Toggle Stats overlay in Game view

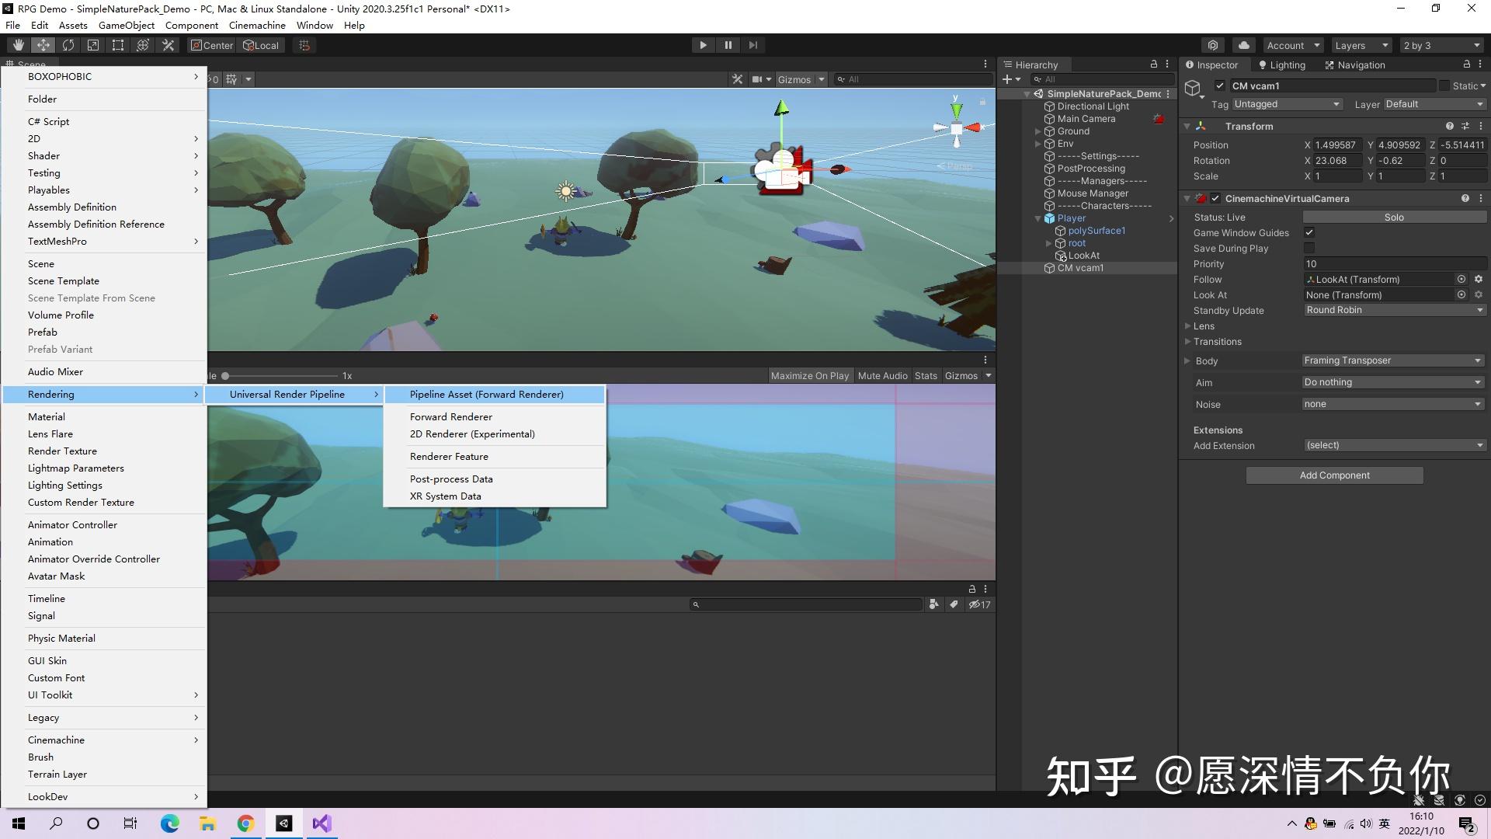click(x=926, y=375)
